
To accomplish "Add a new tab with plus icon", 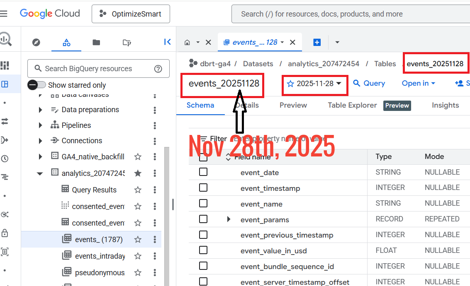I will coord(317,42).
